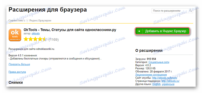The height and width of the screenshot is (93, 202).
Task: Click the search magnifier icon
Action: click(x=191, y=11)
